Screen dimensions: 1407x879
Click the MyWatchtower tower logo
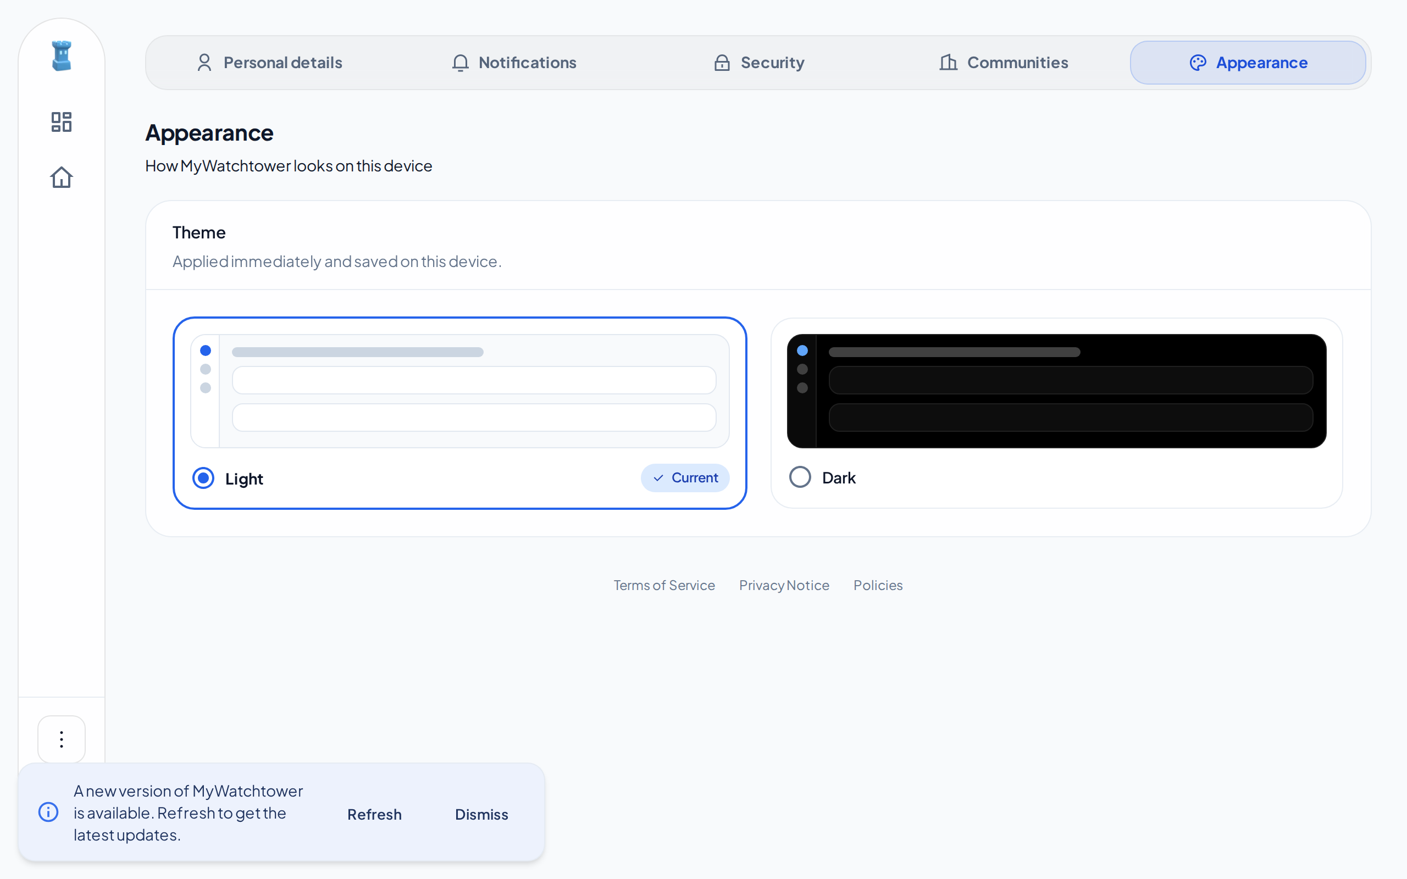coord(62,56)
